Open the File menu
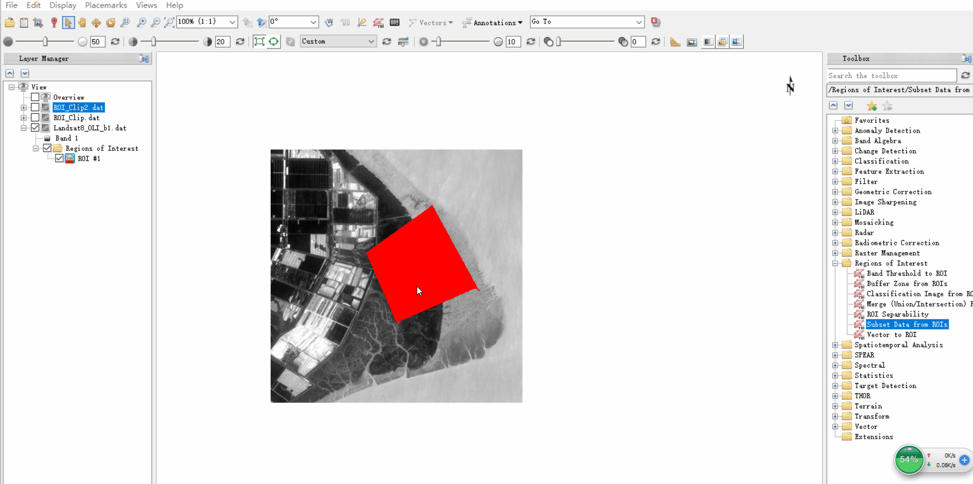This screenshot has width=973, height=484. coord(11,5)
